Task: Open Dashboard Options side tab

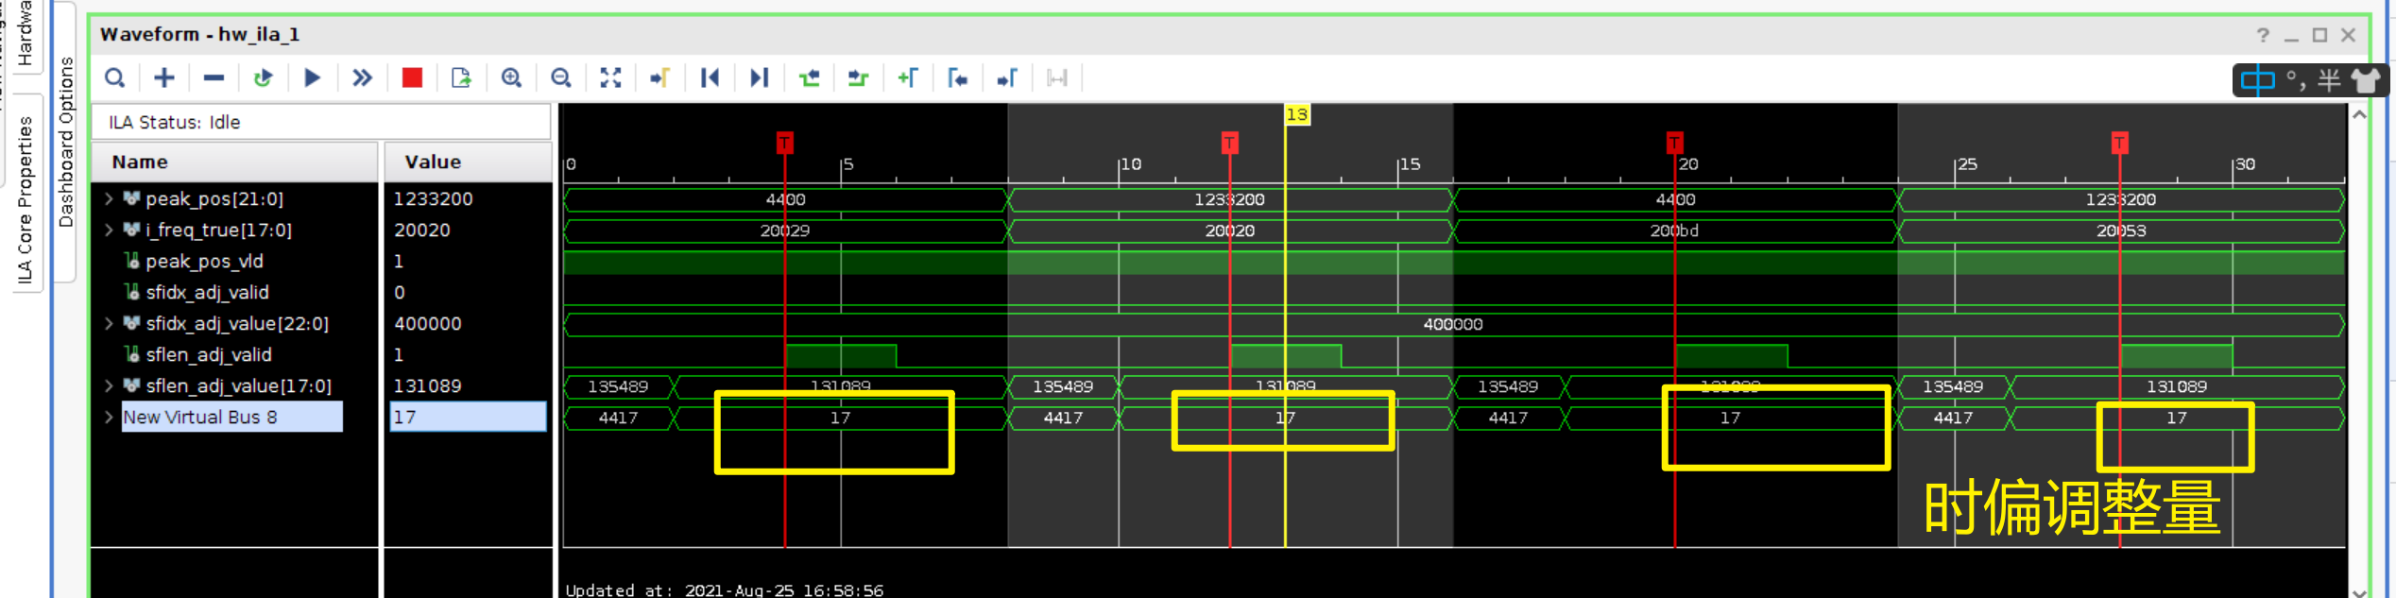Action: coord(65,142)
